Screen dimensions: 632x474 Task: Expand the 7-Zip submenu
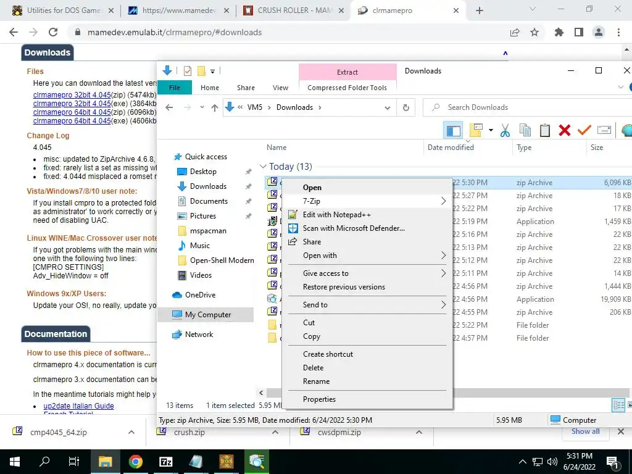tap(367, 201)
